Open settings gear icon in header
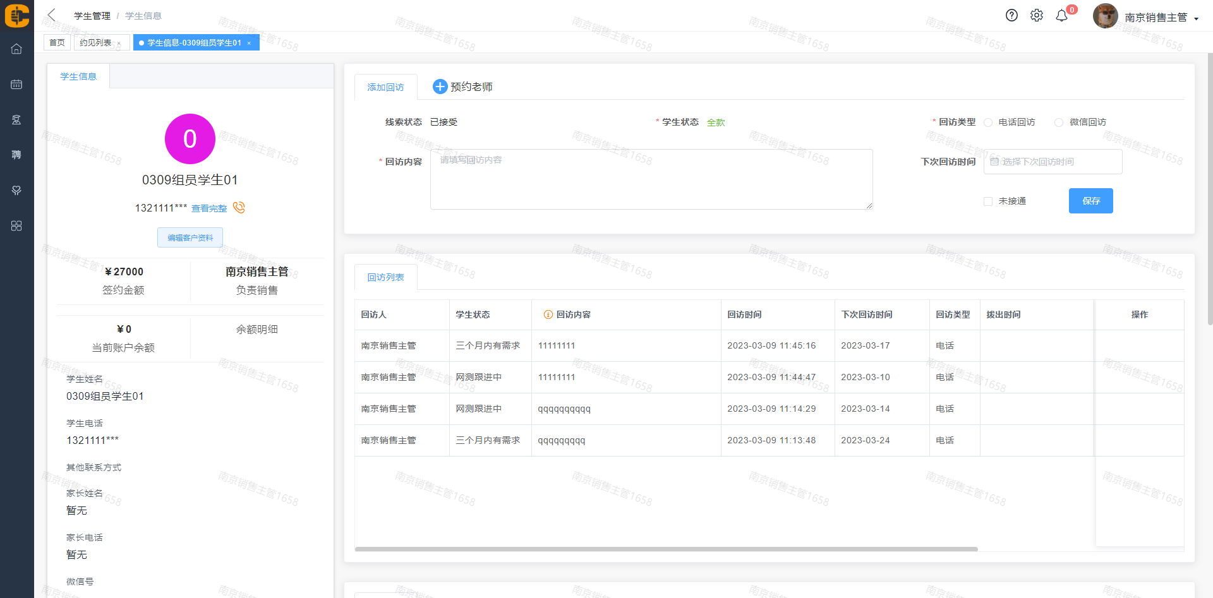The width and height of the screenshot is (1213, 598). [x=1037, y=16]
